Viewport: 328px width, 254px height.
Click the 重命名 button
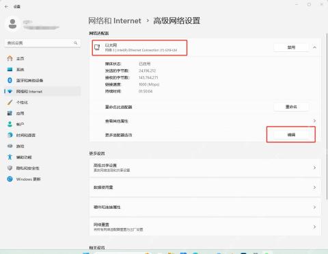(291, 107)
